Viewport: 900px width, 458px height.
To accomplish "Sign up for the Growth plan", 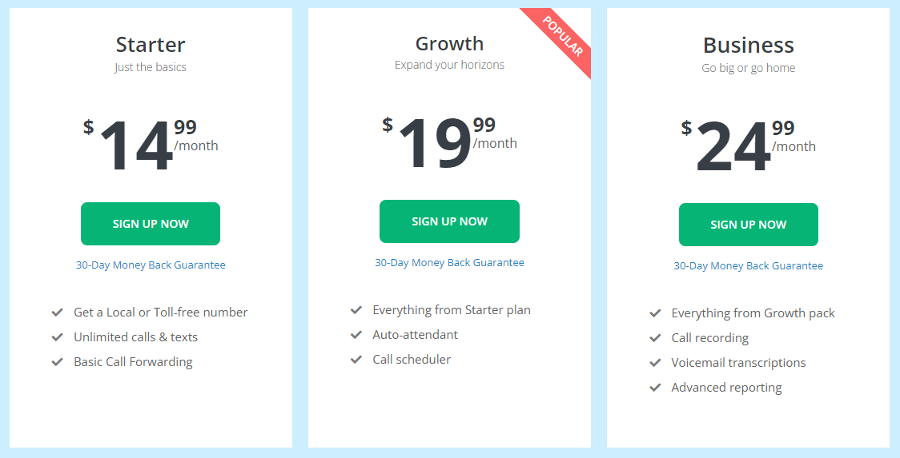I will tap(449, 221).
